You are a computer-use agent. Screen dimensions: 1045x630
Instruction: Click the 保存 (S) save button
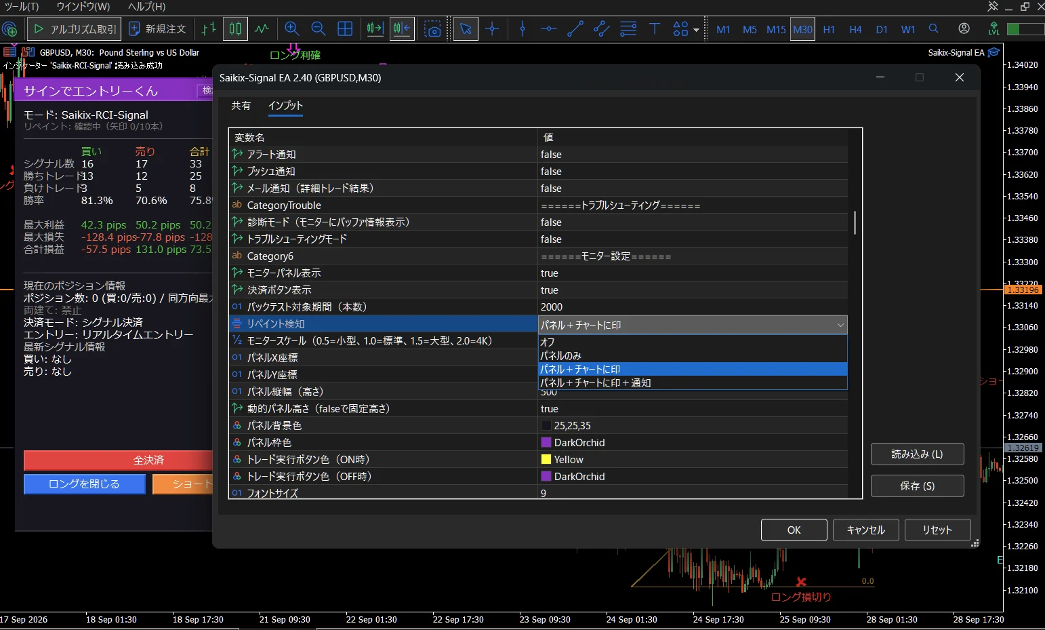(917, 486)
